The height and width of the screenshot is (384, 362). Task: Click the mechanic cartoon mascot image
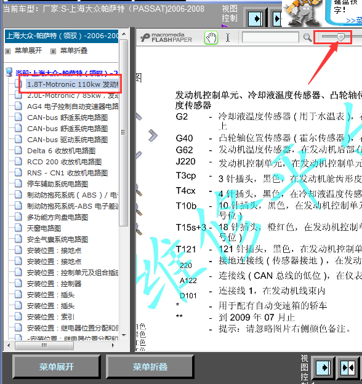pyautogui.click(x=304, y=13)
